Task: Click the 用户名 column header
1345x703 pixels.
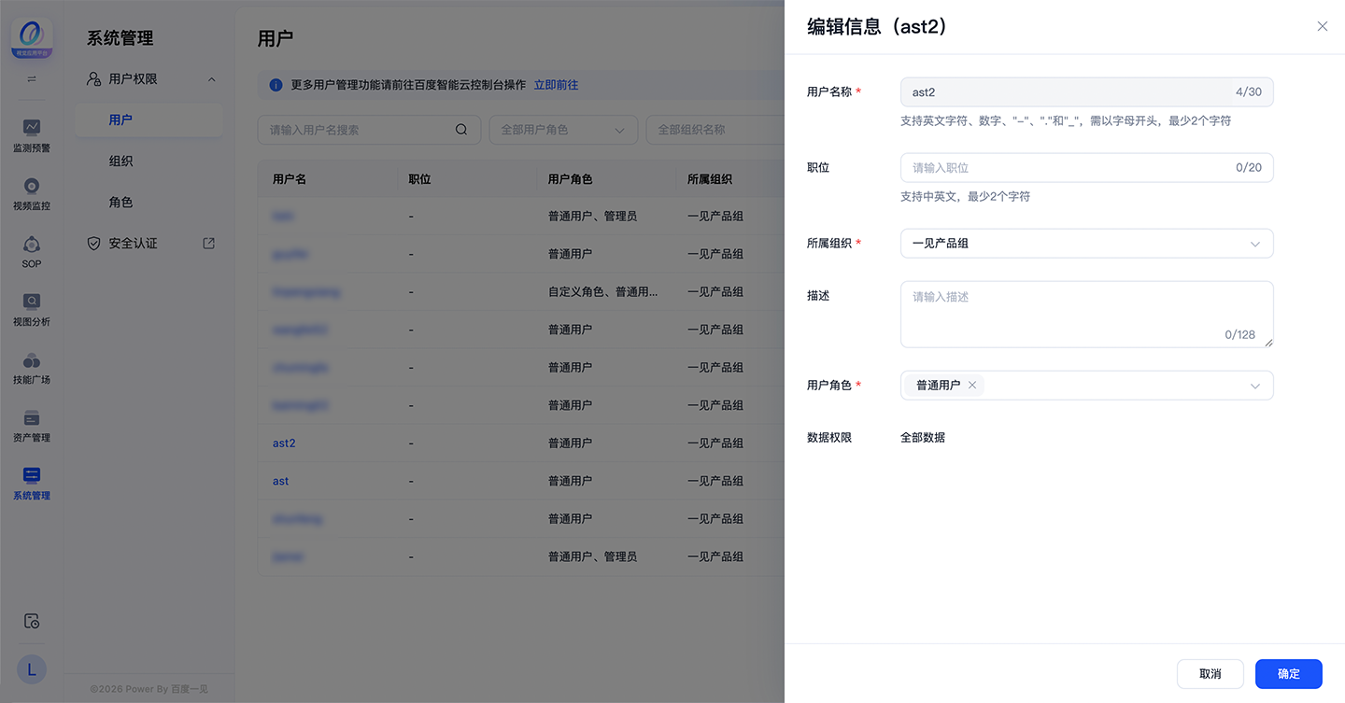Action: pos(290,179)
